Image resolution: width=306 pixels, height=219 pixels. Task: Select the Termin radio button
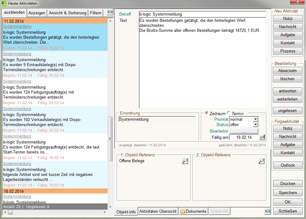(x=228, y=113)
